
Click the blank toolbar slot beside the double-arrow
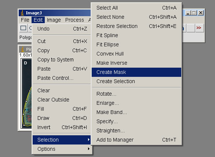point(190,28)
